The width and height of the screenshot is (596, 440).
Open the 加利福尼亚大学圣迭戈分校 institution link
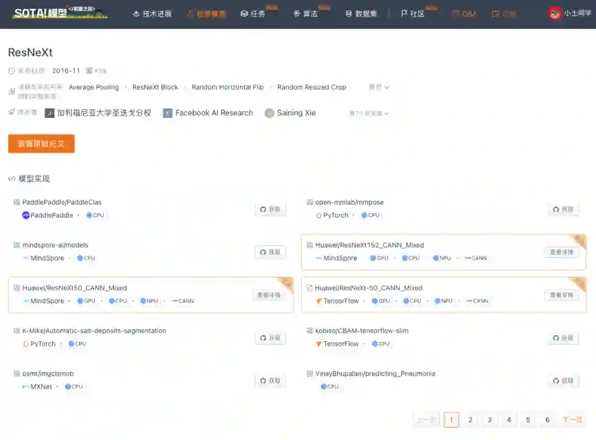104,112
